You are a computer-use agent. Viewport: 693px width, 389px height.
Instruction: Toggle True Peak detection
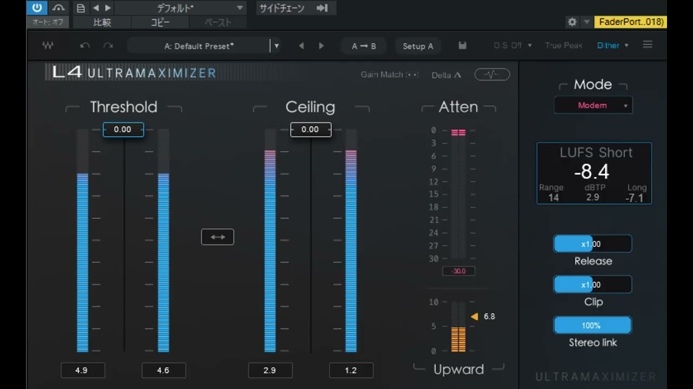(x=564, y=45)
